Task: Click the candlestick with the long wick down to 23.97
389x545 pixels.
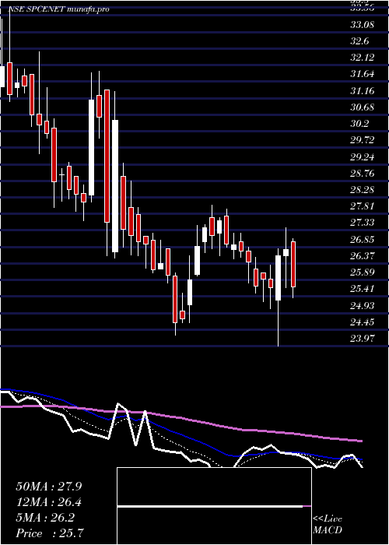Action: tap(279, 297)
